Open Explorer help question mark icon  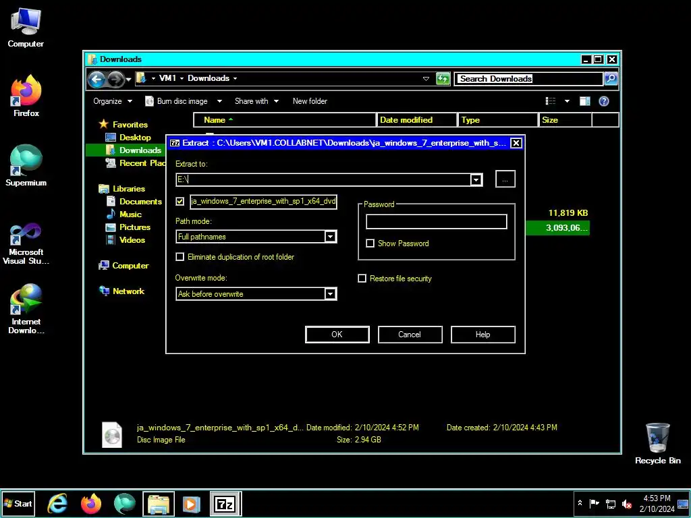[x=604, y=101]
